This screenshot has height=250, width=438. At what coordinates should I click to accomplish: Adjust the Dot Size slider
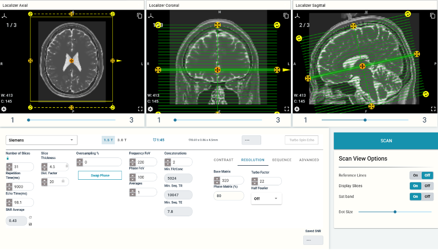coord(395,212)
